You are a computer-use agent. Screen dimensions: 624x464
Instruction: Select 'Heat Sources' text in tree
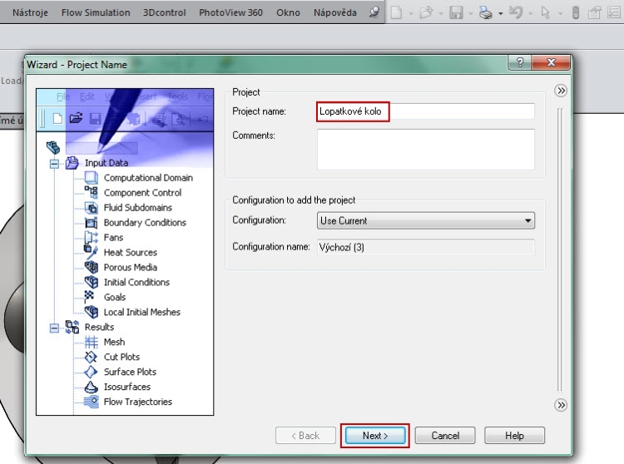click(130, 253)
